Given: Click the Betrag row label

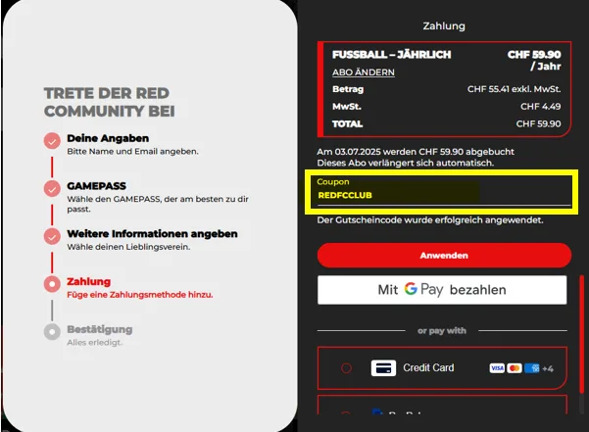Looking at the screenshot, I should pyautogui.click(x=348, y=89).
